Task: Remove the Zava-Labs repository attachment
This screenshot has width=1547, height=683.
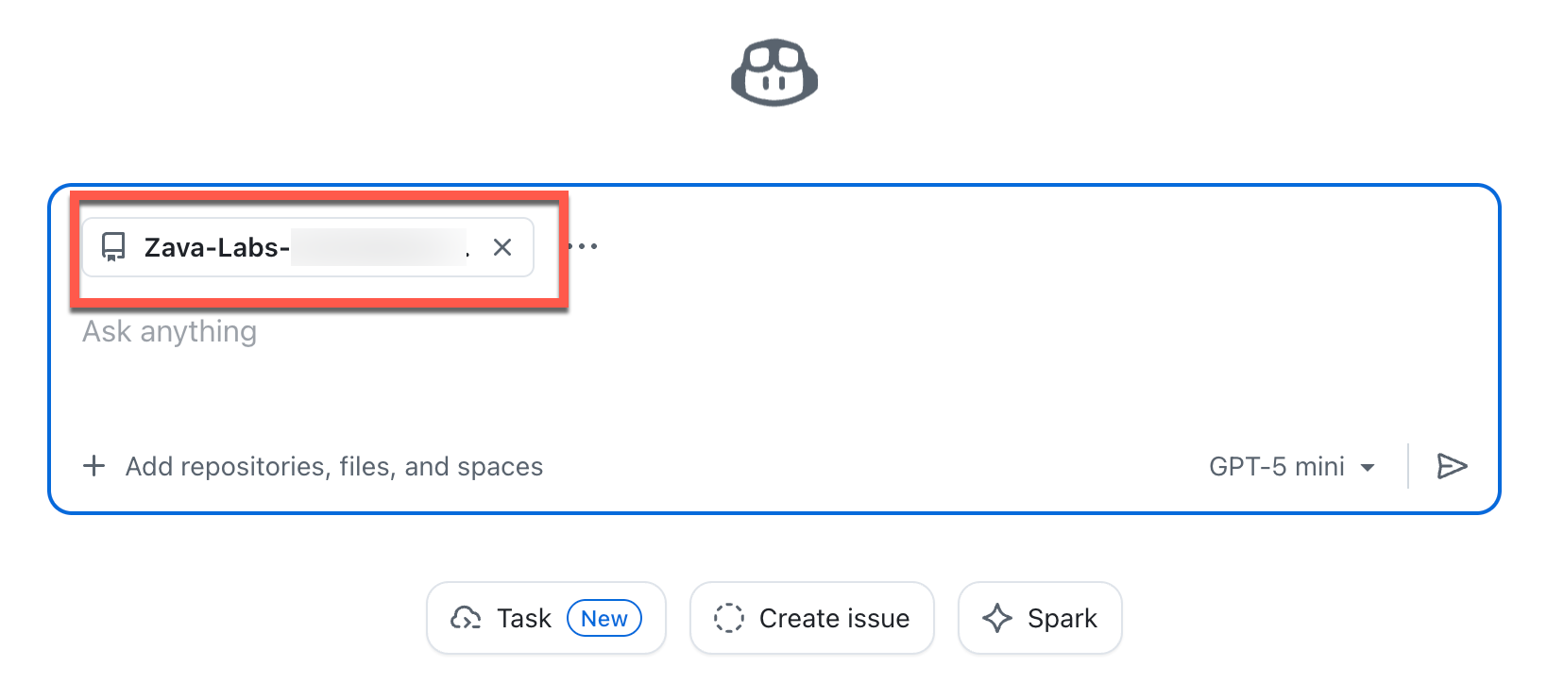Action: click(x=502, y=247)
